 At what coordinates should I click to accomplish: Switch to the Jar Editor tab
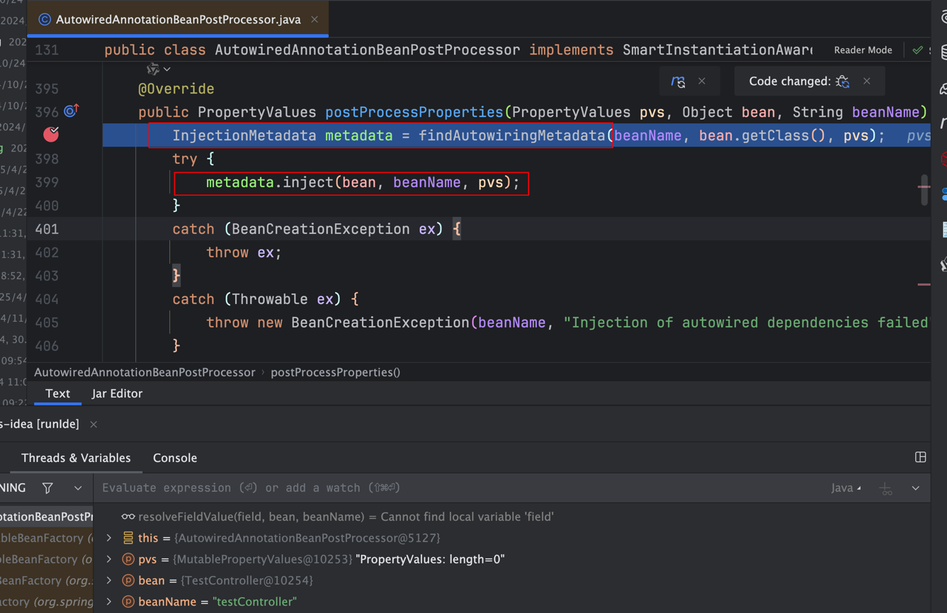coord(117,393)
